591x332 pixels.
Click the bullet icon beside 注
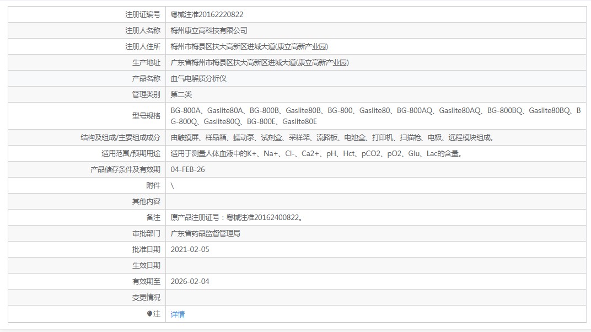149,314
